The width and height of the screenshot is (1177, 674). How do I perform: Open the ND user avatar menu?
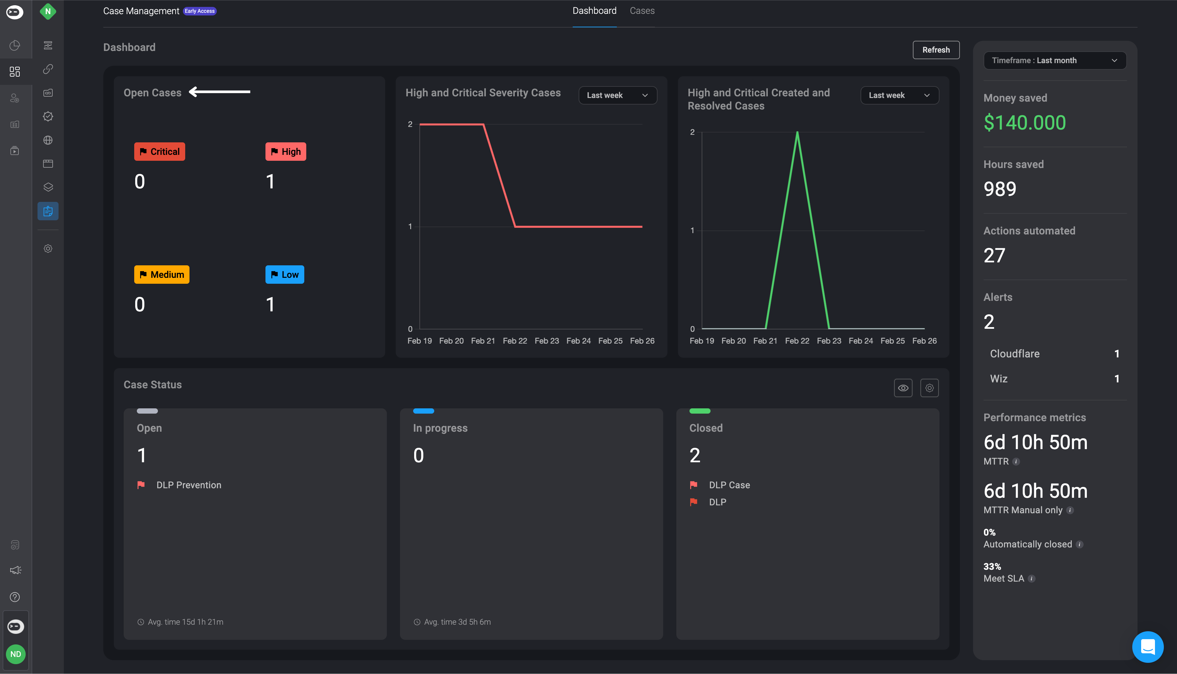click(x=16, y=654)
